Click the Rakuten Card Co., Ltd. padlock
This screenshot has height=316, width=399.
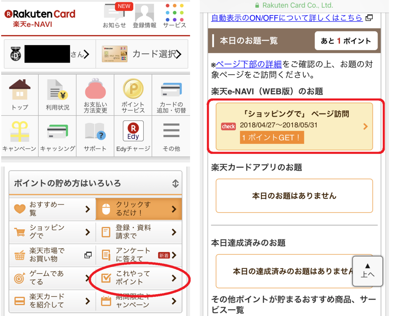[257, 5]
